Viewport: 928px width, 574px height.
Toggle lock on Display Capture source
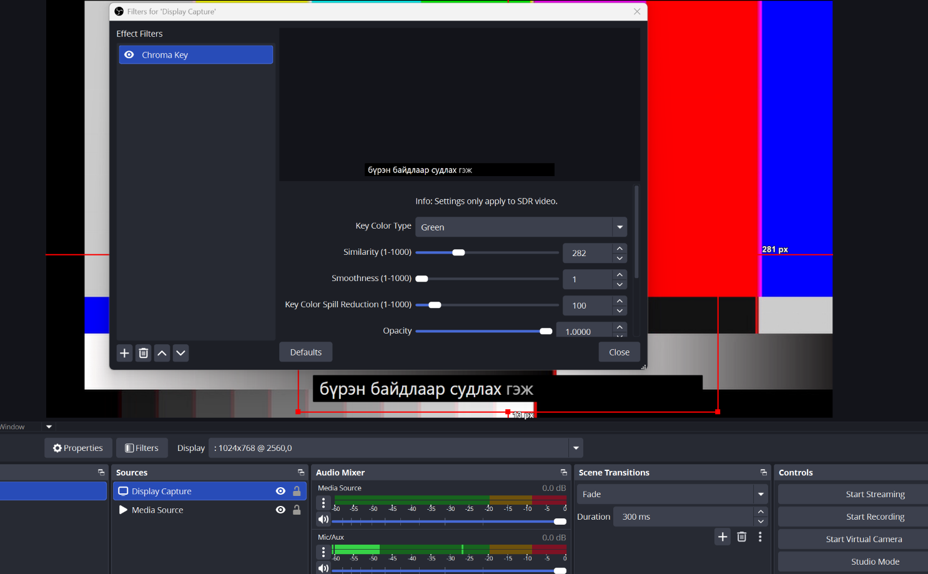point(297,492)
